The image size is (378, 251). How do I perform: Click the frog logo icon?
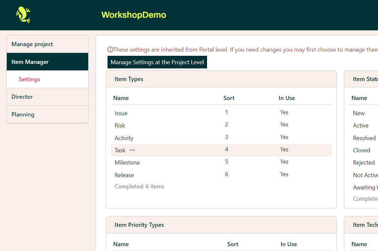23,15
